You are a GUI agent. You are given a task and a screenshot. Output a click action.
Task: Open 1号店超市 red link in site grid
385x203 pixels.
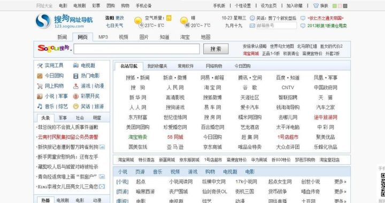(x=288, y=137)
